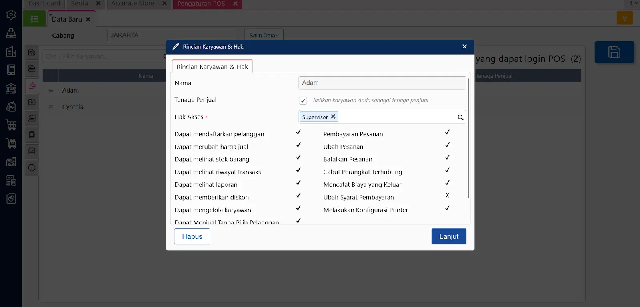Close the Data Baru tab with its X
The height and width of the screenshot is (307, 640).
coord(88,19)
